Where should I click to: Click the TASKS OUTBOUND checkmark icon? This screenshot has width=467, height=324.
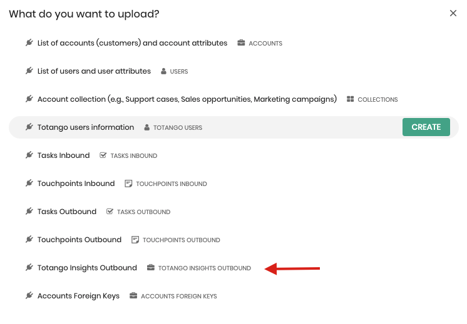(x=110, y=212)
